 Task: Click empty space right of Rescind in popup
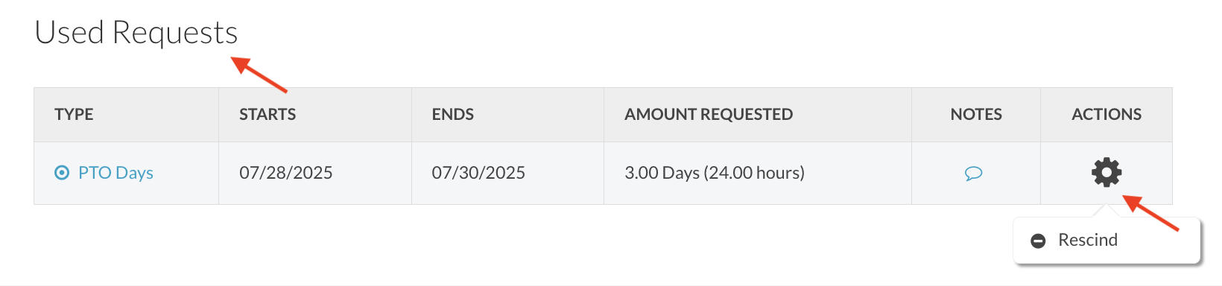(x=1159, y=241)
